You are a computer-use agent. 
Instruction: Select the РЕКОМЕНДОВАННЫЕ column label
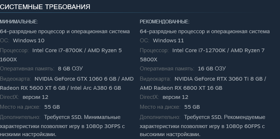(x=164, y=22)
